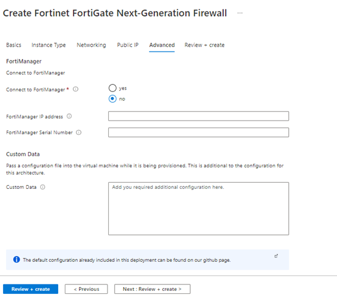Image resolution: width=337 pixels, height=301 pixels.
Task: Open the Review + create tab
Action: (x=204, y=45)
